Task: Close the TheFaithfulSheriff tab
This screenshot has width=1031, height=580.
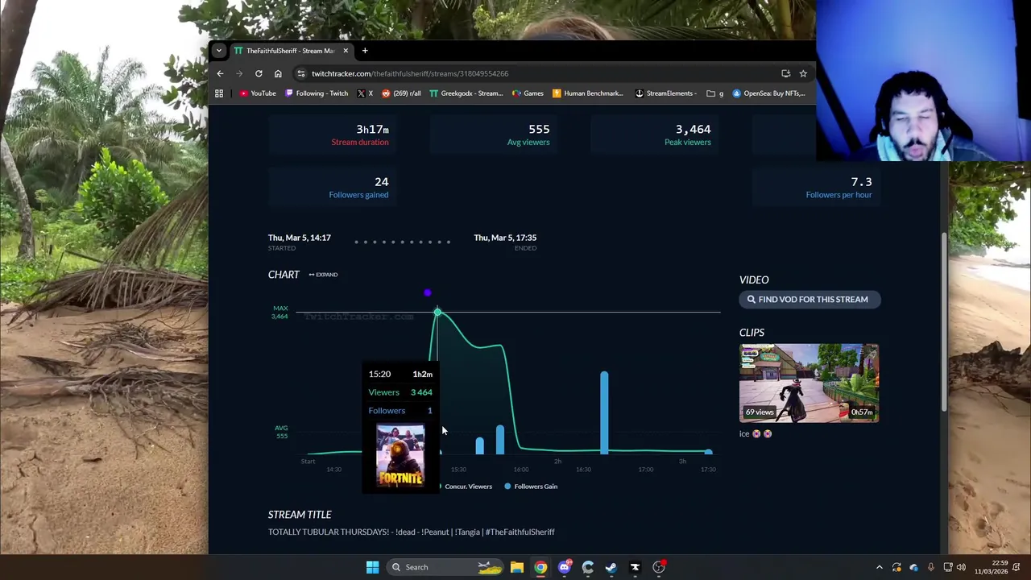Action: point(346,51)
